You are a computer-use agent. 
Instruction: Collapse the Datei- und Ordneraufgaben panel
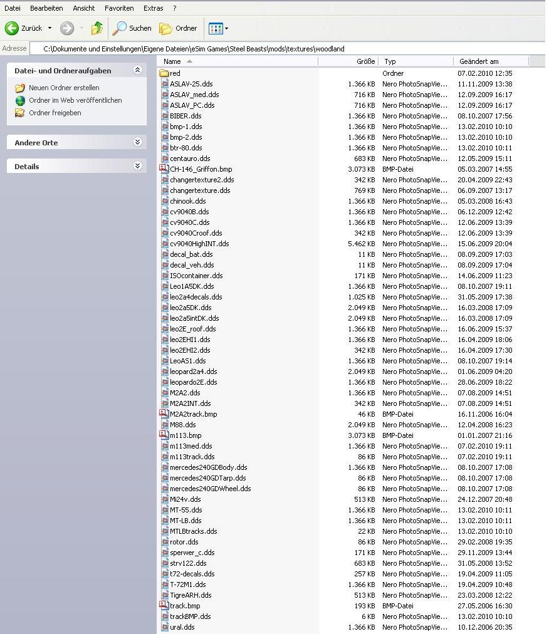(137, 71)
